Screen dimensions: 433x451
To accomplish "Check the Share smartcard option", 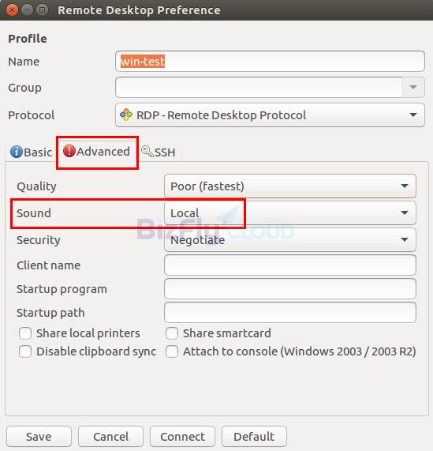I will (x=172, y=333).
